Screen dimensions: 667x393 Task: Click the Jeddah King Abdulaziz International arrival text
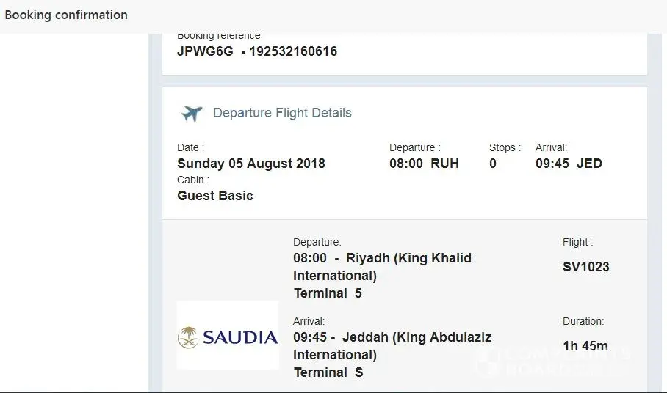click(392, 346)
